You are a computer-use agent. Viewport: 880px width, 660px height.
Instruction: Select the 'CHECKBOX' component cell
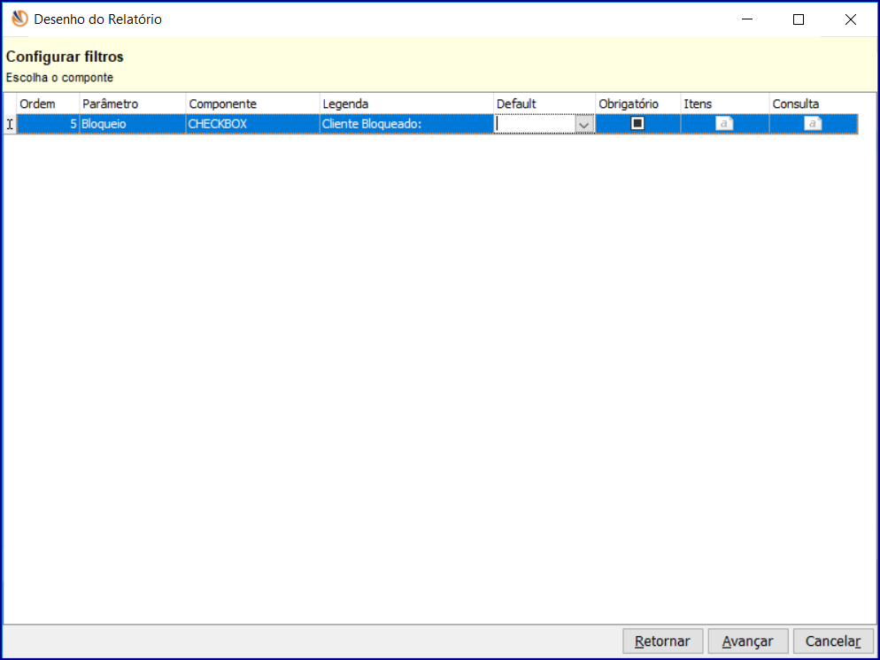coord(252,124)
